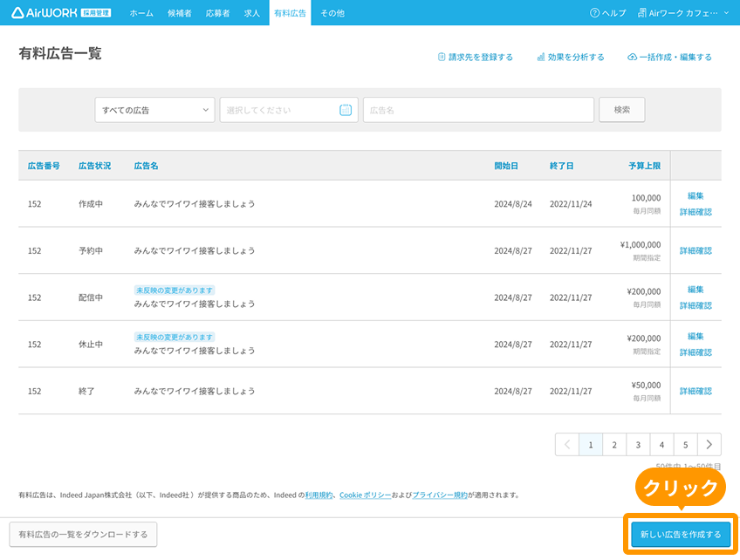Focus the 広告名 search input
Screen dimensions: 740x560
(478, 110)
